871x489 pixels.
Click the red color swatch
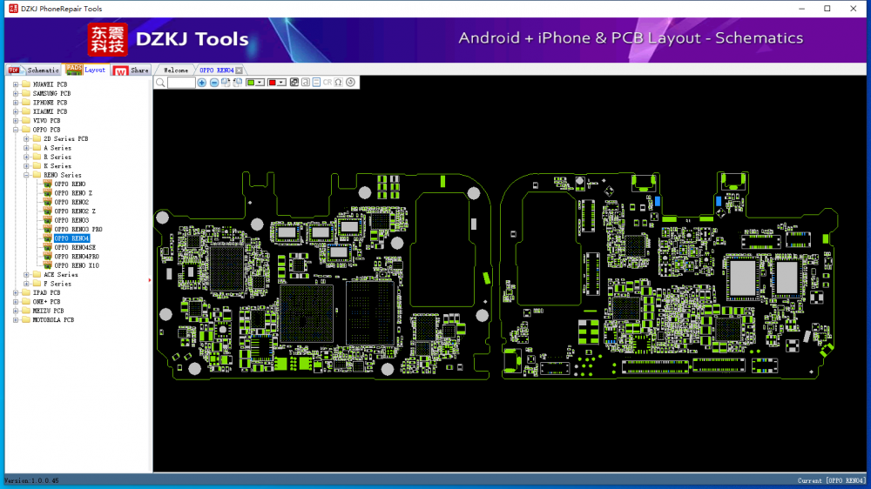(x=272, y=83)
